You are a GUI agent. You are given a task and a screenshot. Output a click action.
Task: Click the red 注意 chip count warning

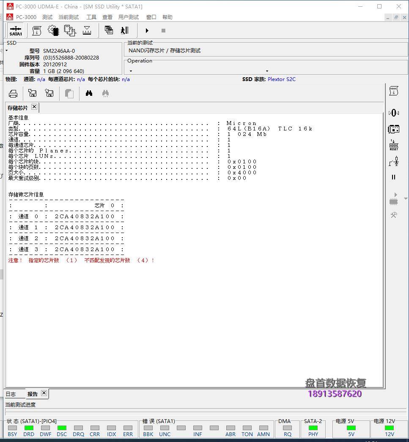click(x=81, y=260)
